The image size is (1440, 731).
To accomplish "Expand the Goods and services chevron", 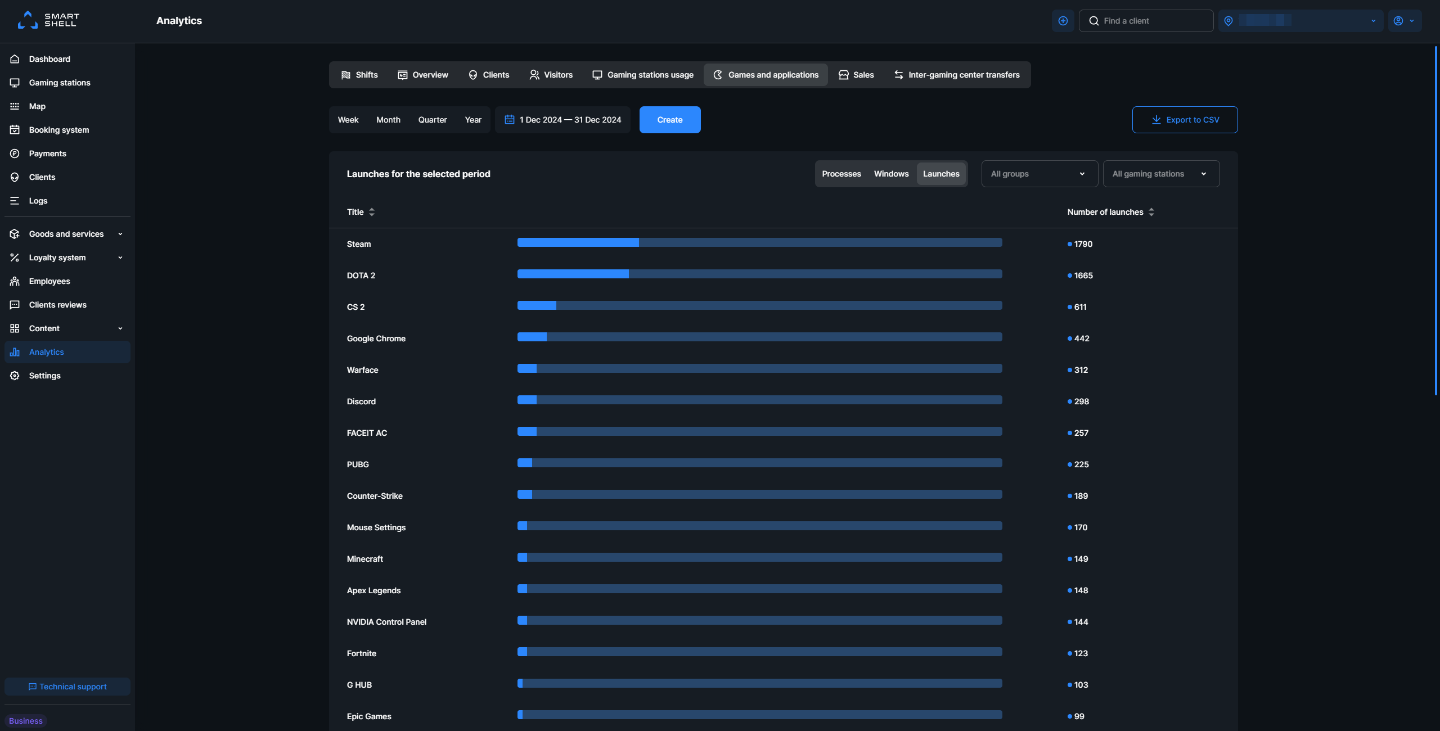I will coord(120,234).
